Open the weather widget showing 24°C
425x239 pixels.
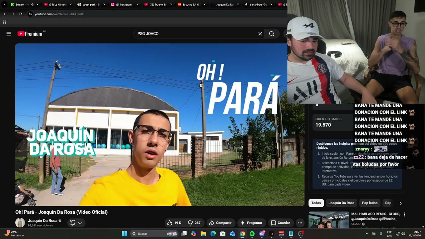[14, 233]
